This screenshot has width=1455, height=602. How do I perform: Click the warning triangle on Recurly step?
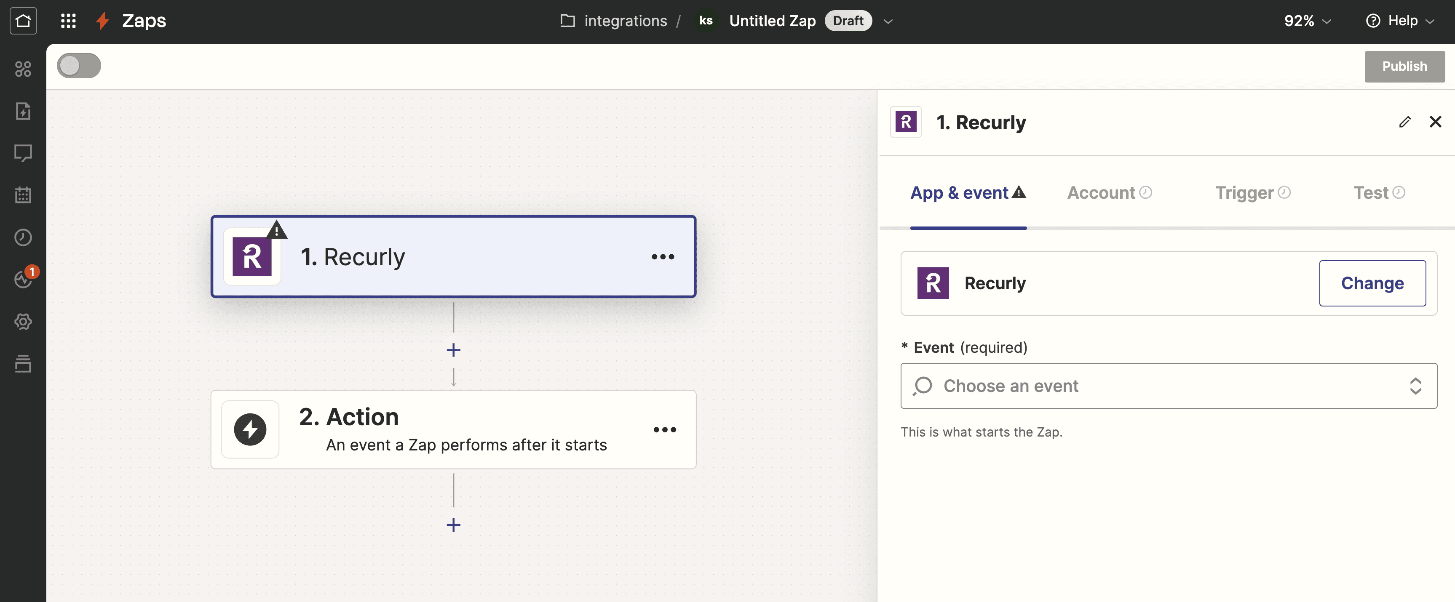click(x=277, y=230)
